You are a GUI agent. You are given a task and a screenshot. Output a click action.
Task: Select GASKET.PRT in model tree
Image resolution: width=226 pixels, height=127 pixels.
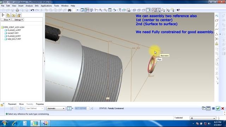point(13,33)
